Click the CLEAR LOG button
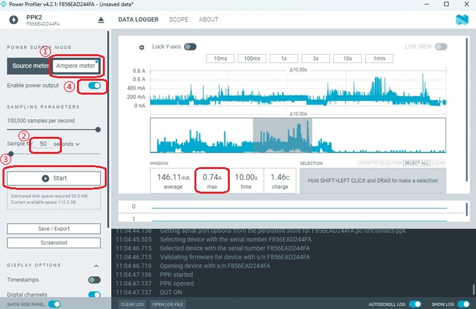Viewport: 476px width, 309px height. click(132, 304)
